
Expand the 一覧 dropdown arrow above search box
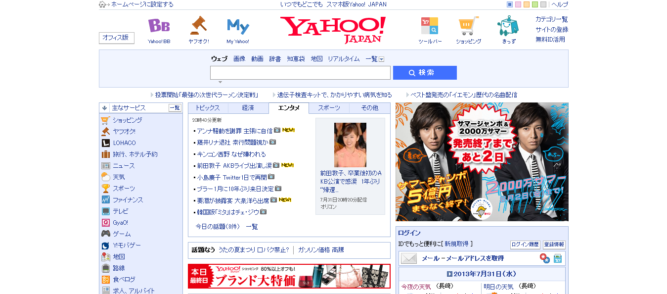pos(381,59)
